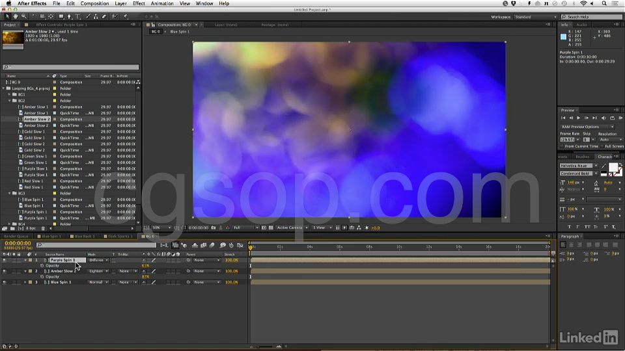Hide the Blue Spin 1 layer video

[5, 282]
